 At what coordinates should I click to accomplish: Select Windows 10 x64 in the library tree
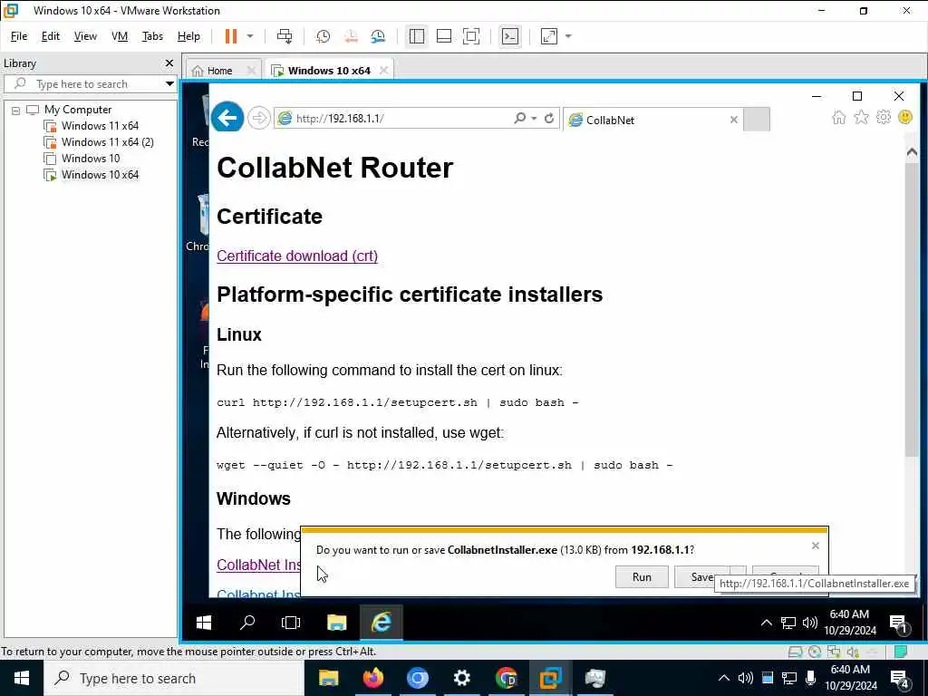pos(100,175)
